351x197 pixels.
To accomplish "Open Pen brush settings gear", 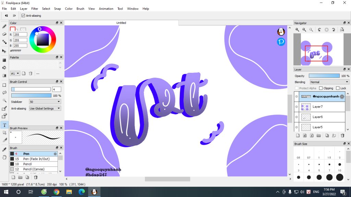I will [55, 154].
